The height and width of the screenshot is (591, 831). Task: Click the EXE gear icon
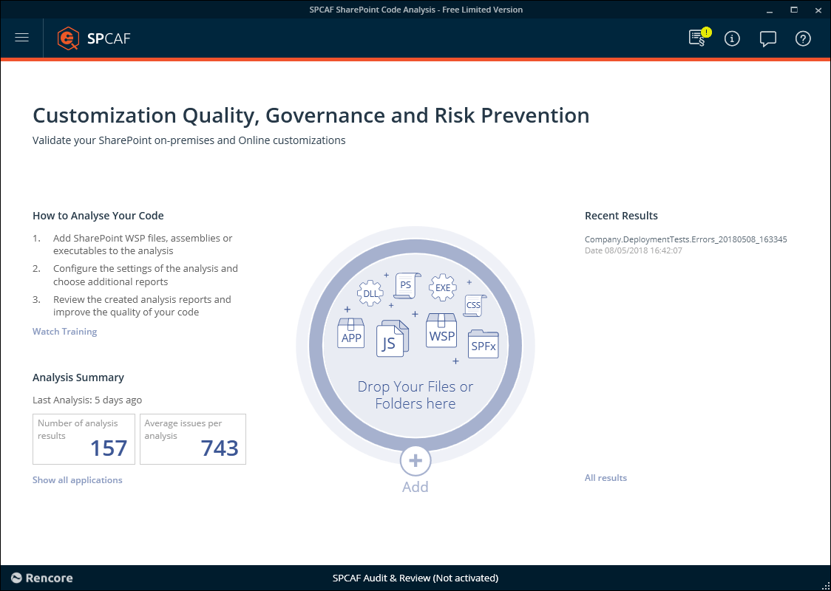pos(443,287)
